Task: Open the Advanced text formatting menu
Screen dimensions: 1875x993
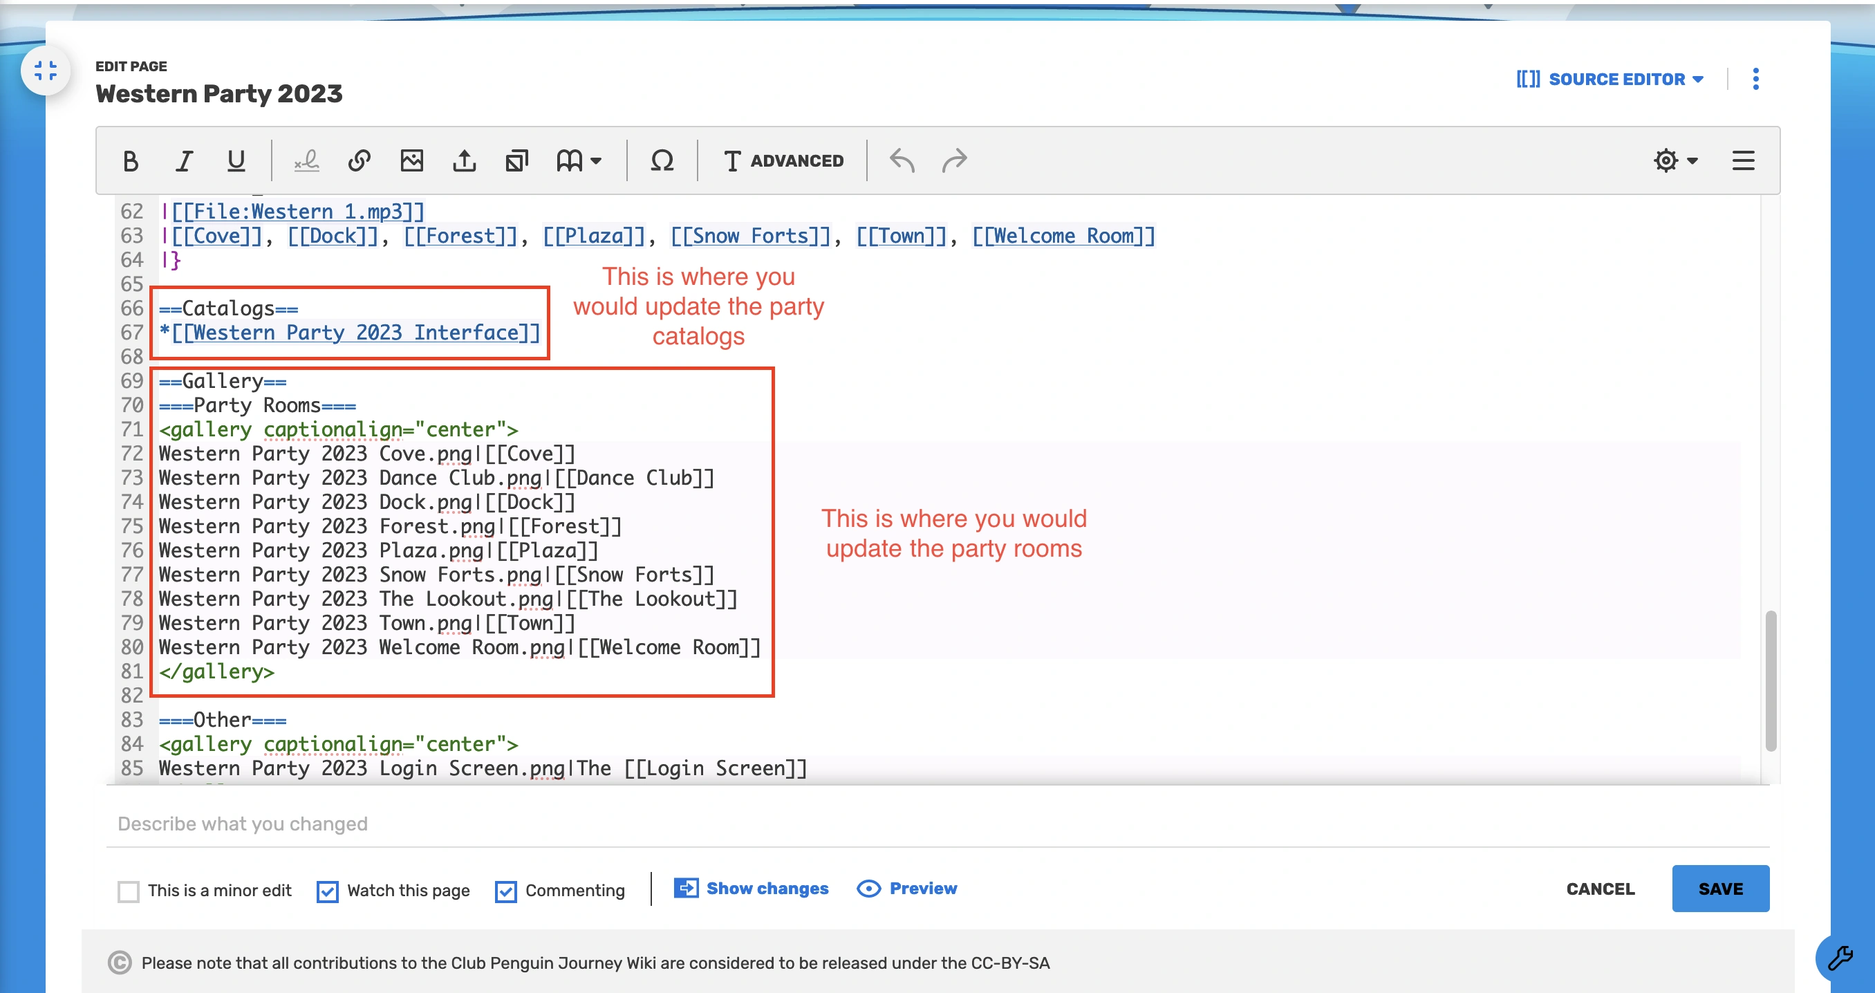Action: coord(785,161)
